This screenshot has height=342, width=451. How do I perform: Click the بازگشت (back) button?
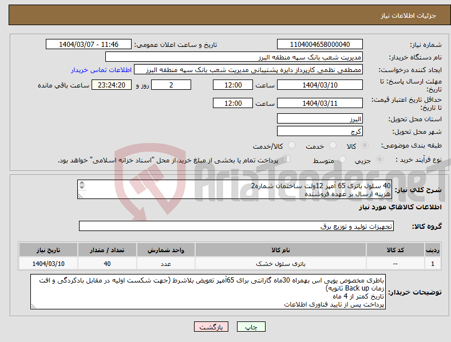point(211,327)
